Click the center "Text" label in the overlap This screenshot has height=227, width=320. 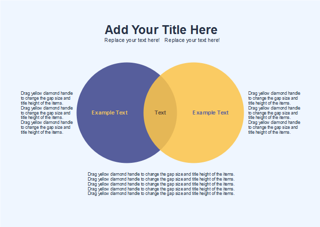pos(160,113)
